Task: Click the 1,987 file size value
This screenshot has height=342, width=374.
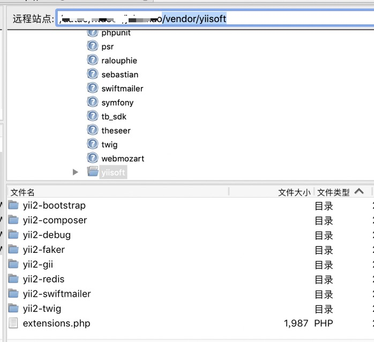Action: tap(296, 323)
